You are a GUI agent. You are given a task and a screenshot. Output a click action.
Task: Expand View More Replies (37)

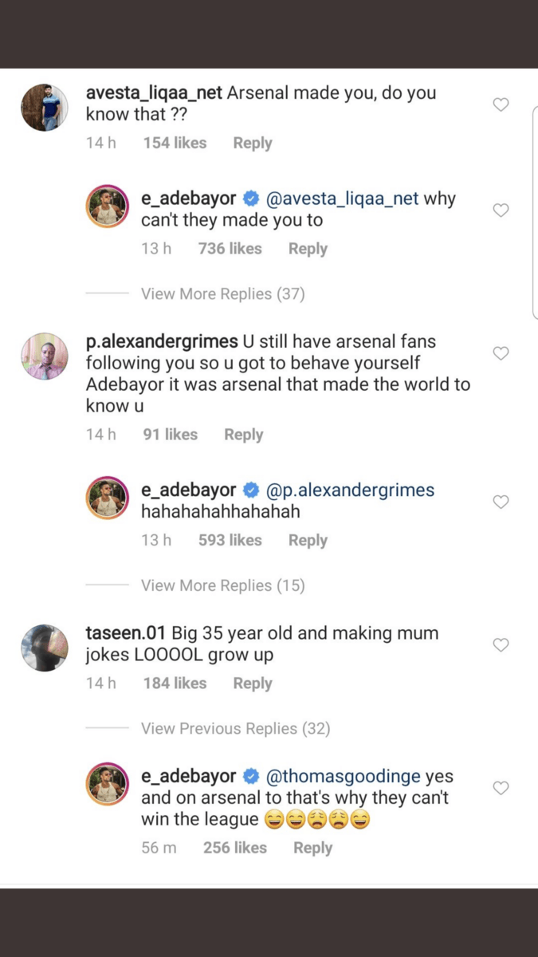pos(222,294)
